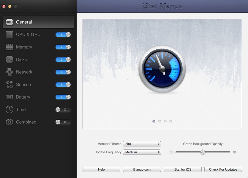Select the second slideshow page dot
This screenshot has width=248, height=178.
(x=159, y=121)
